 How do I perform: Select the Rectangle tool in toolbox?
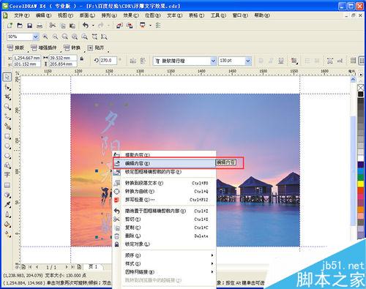point(7,136)
